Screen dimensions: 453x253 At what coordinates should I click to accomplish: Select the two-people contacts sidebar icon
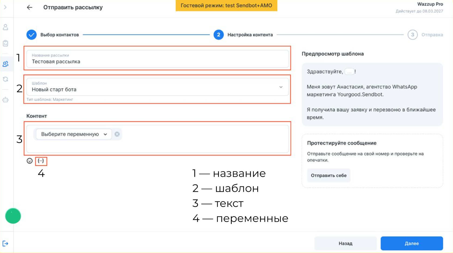click(5, 64)
